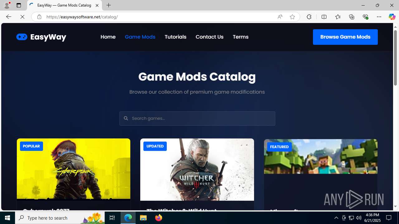
Task: Open the Copilot sidebar
Action: [x=392, y=17]
